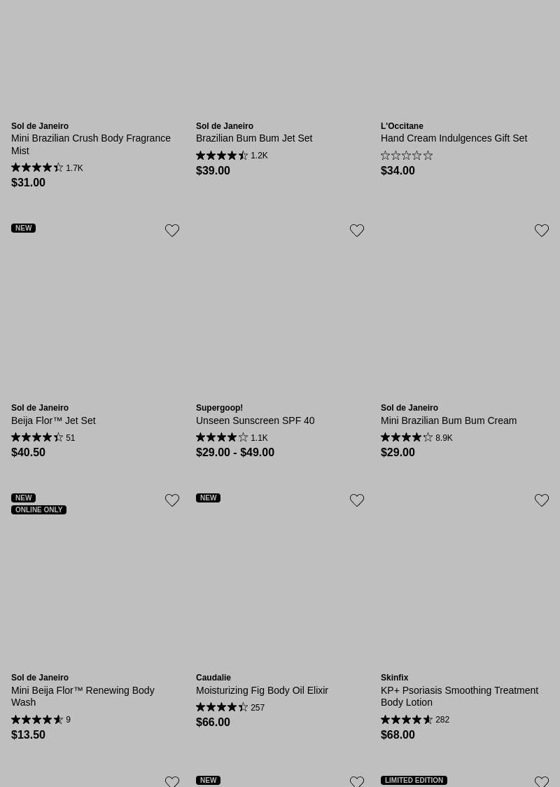Favorite the Moisturizing Fig Body Oil Elixir
The width and height of the screenshot is (560, 787).
click(357, 500)
